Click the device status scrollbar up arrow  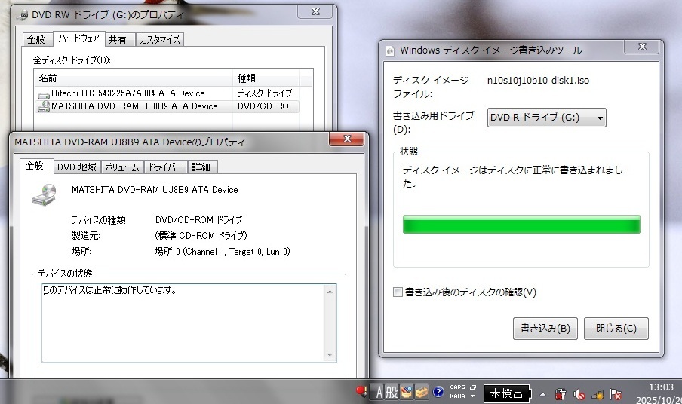[330, 292]
